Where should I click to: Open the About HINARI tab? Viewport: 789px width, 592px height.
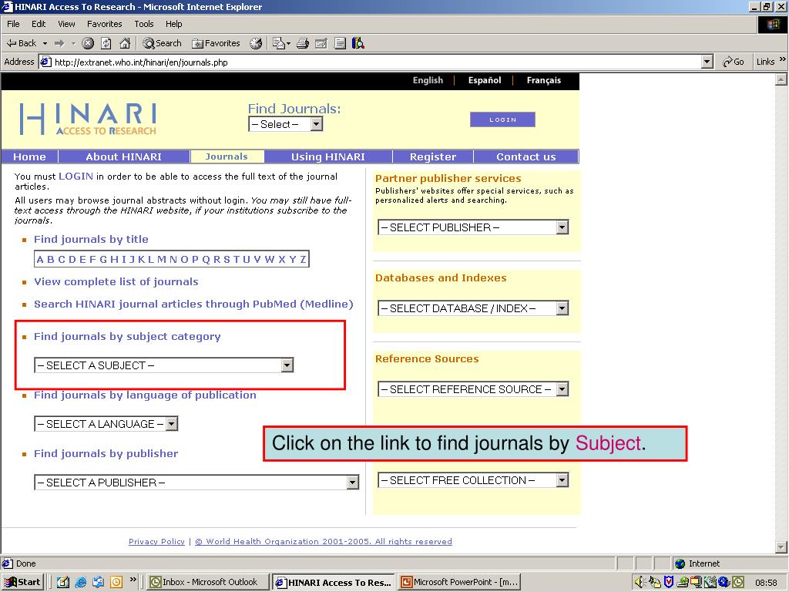[124, 156]
